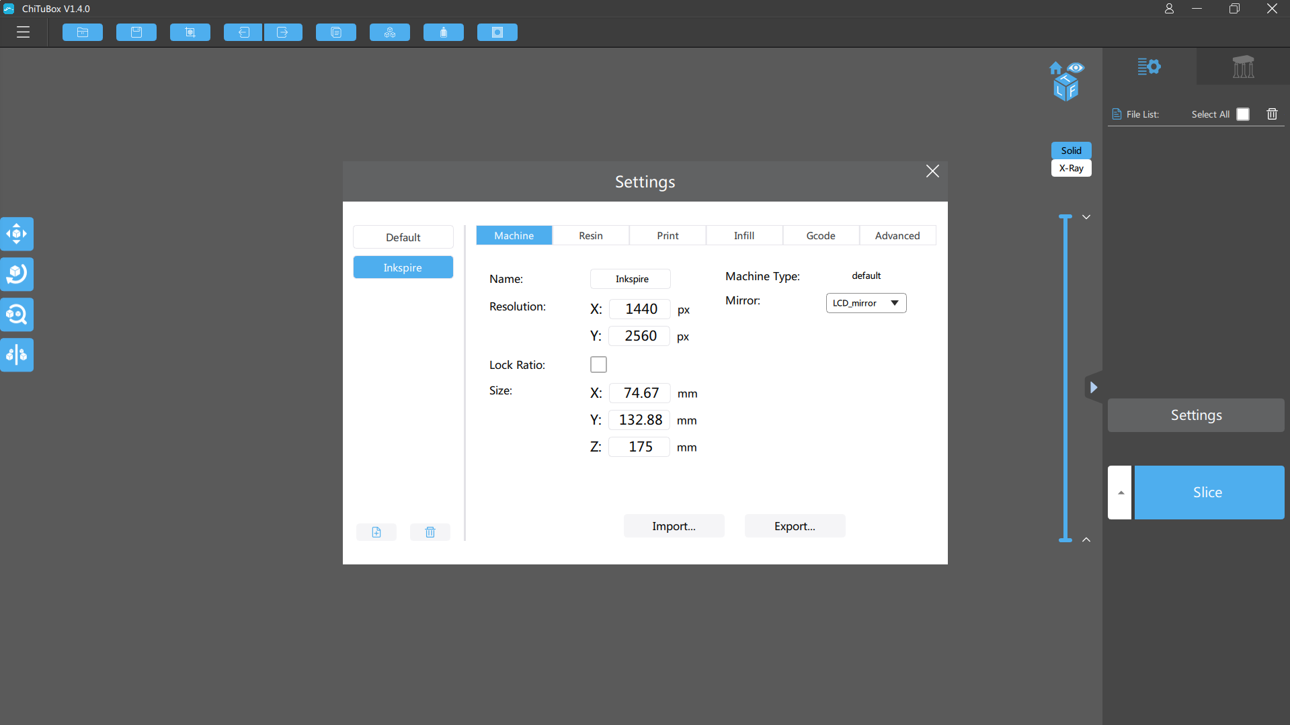Screen dimensions: 1290x725
Task: Click the vertical layer slider track
Action: point(1065,378)
